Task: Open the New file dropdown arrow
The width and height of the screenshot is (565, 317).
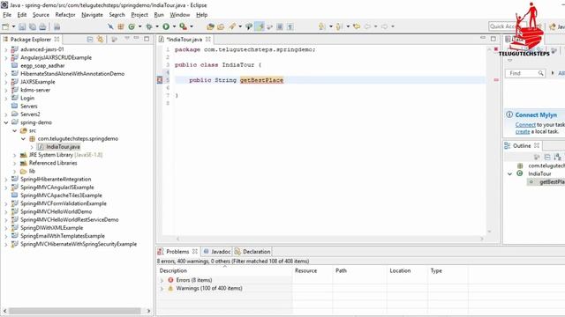Action: pyautogui.click(x=14, y=26)
